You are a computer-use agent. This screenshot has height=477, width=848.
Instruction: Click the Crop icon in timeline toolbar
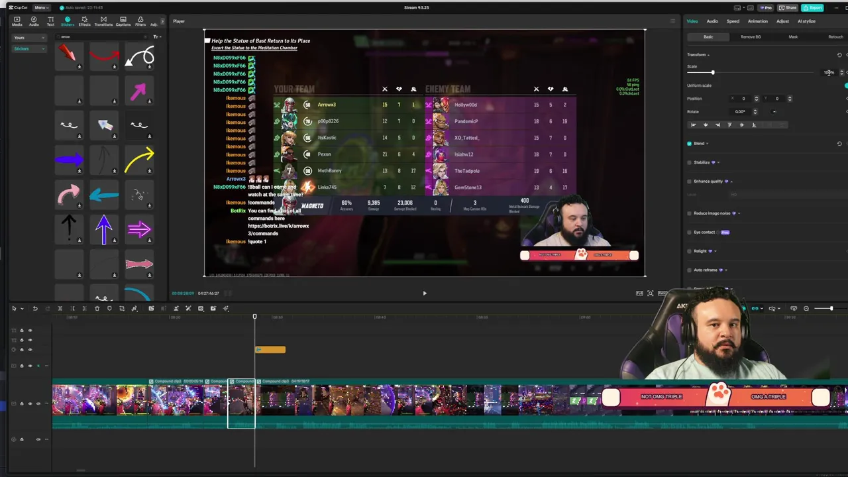coord(122,308)
